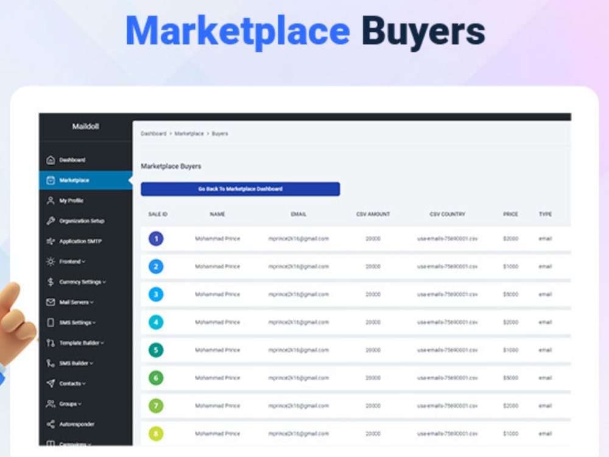Click the Marketplace shopping bag icon
Screen dimensions: 609x457
coord(51,180)
